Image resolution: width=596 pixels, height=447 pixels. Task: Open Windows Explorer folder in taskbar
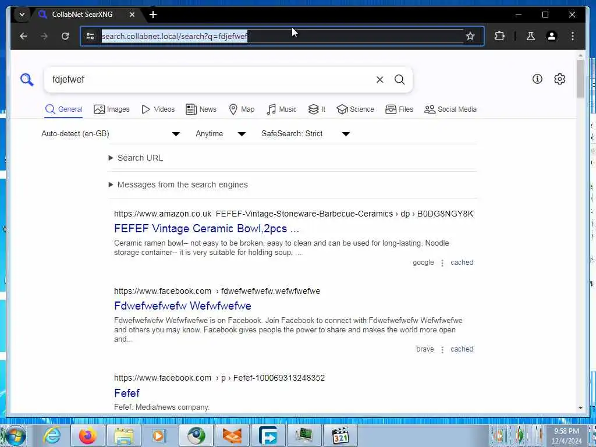tap(124, 435)
